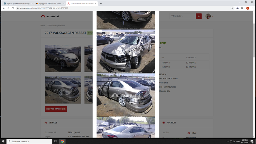Select odometer value 38062 (actual)
The height and width of the screenshot is (144, 256).
tap(74, 132)
